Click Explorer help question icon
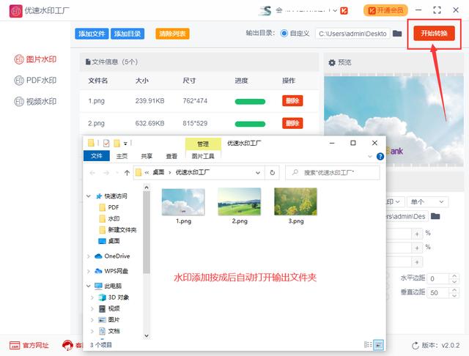The image size is (469, 356). [x=380, y=156]
